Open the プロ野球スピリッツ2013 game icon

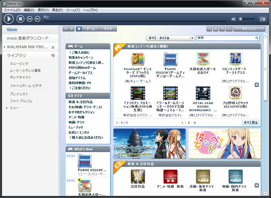click(x=235, y=93)
